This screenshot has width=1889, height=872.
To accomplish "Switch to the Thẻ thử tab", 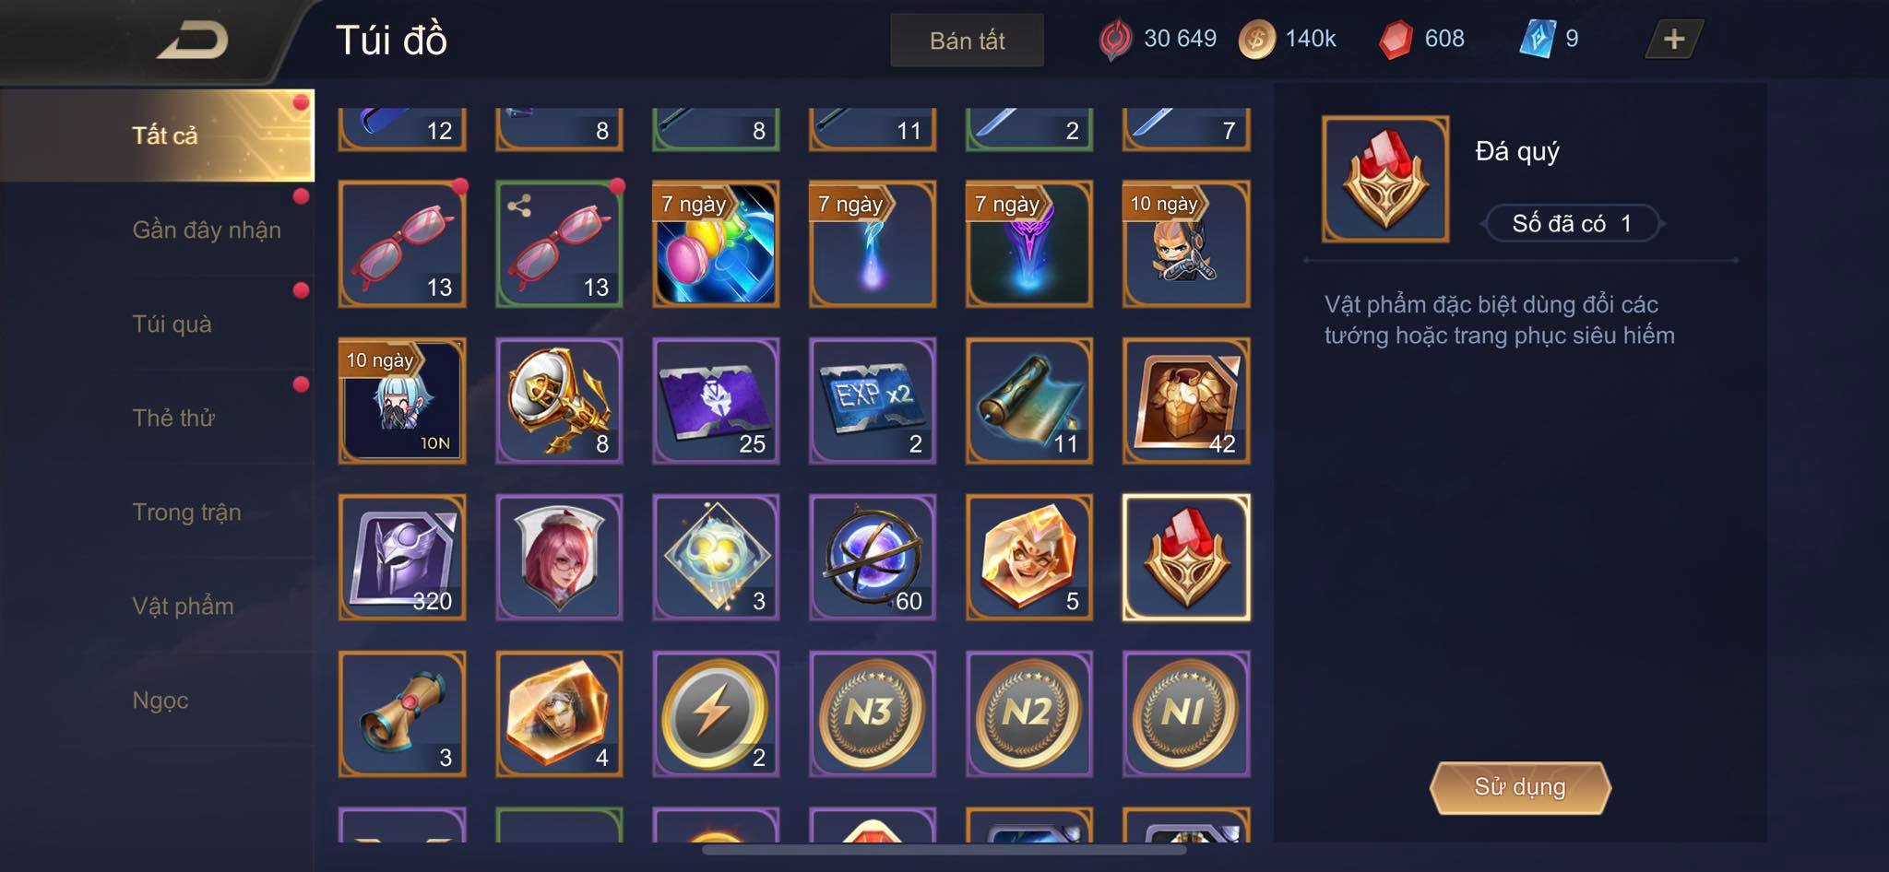I will [x=173, y=418].
